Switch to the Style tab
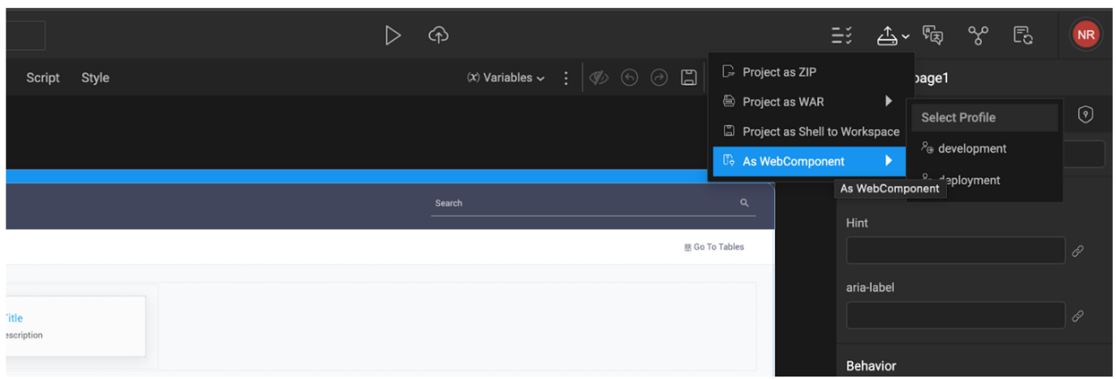This screenshot has height=379, width=1116. (95, 78)
